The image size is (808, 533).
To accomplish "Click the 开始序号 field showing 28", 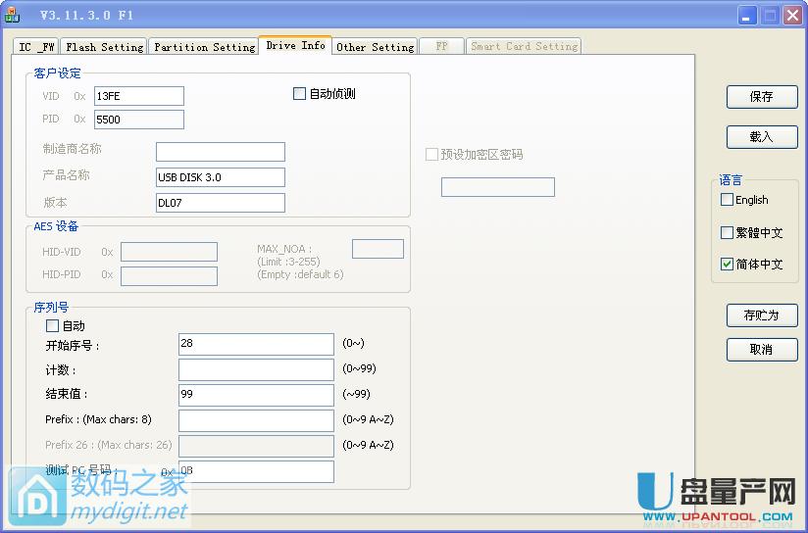I will click(256, 343).
